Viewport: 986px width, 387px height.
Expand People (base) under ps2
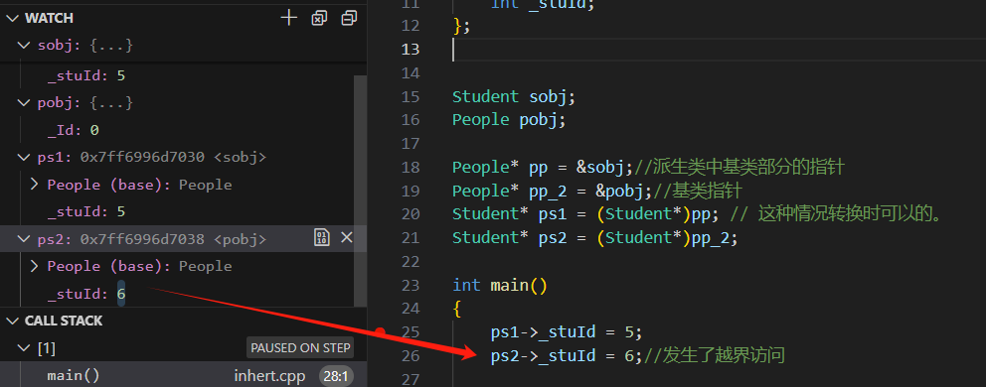(x=35, y=266)
